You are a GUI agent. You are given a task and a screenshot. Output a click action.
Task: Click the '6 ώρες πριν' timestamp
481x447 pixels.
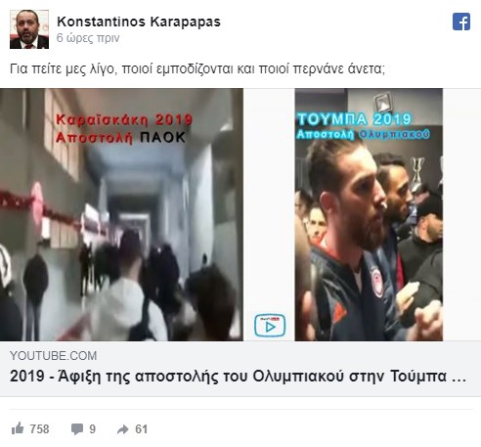point(88,38)
